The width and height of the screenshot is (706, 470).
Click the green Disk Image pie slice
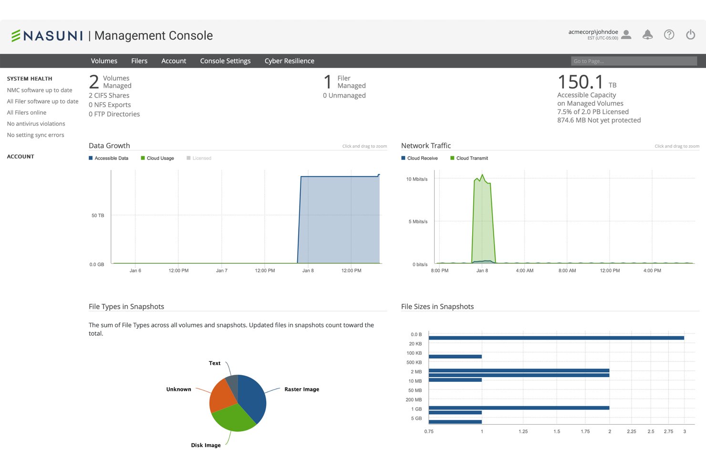point(234,418)
